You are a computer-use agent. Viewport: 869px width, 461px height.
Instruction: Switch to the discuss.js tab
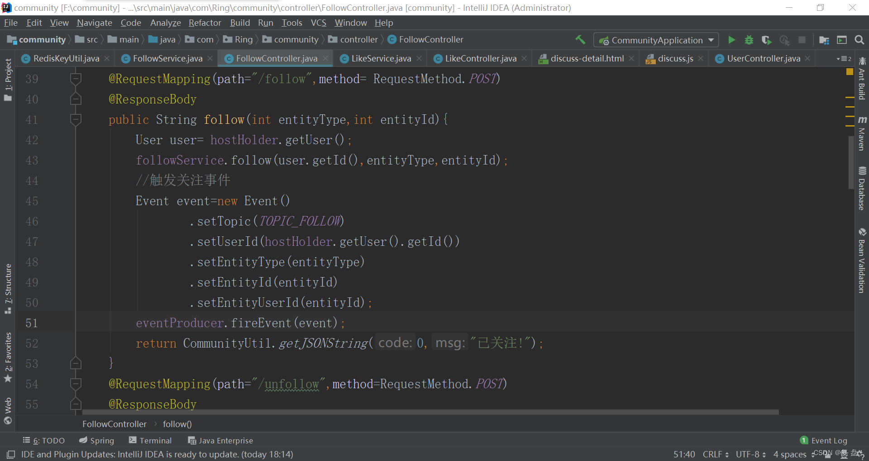tap(675, 58)
